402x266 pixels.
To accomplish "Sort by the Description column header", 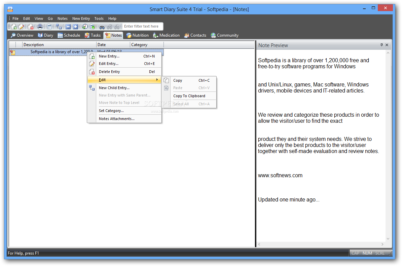I will pyautogui.click(x=59, y=45).
